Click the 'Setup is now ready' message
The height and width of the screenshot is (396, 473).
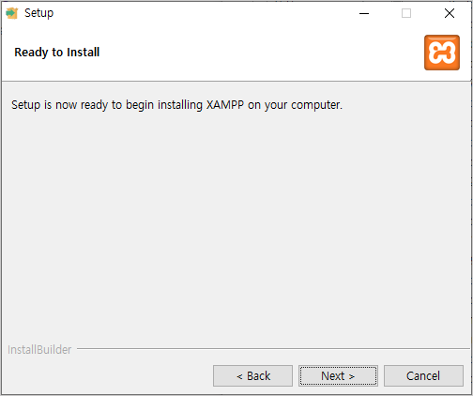coord(176,105)
